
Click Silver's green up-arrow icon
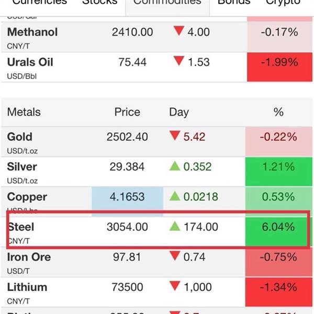coord(175,166)
